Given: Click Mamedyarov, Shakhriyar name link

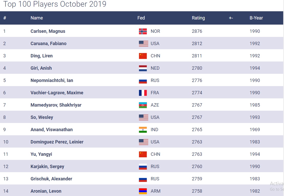Looking at the screenshot, I should pyautogui.click(x=56, y=105).
